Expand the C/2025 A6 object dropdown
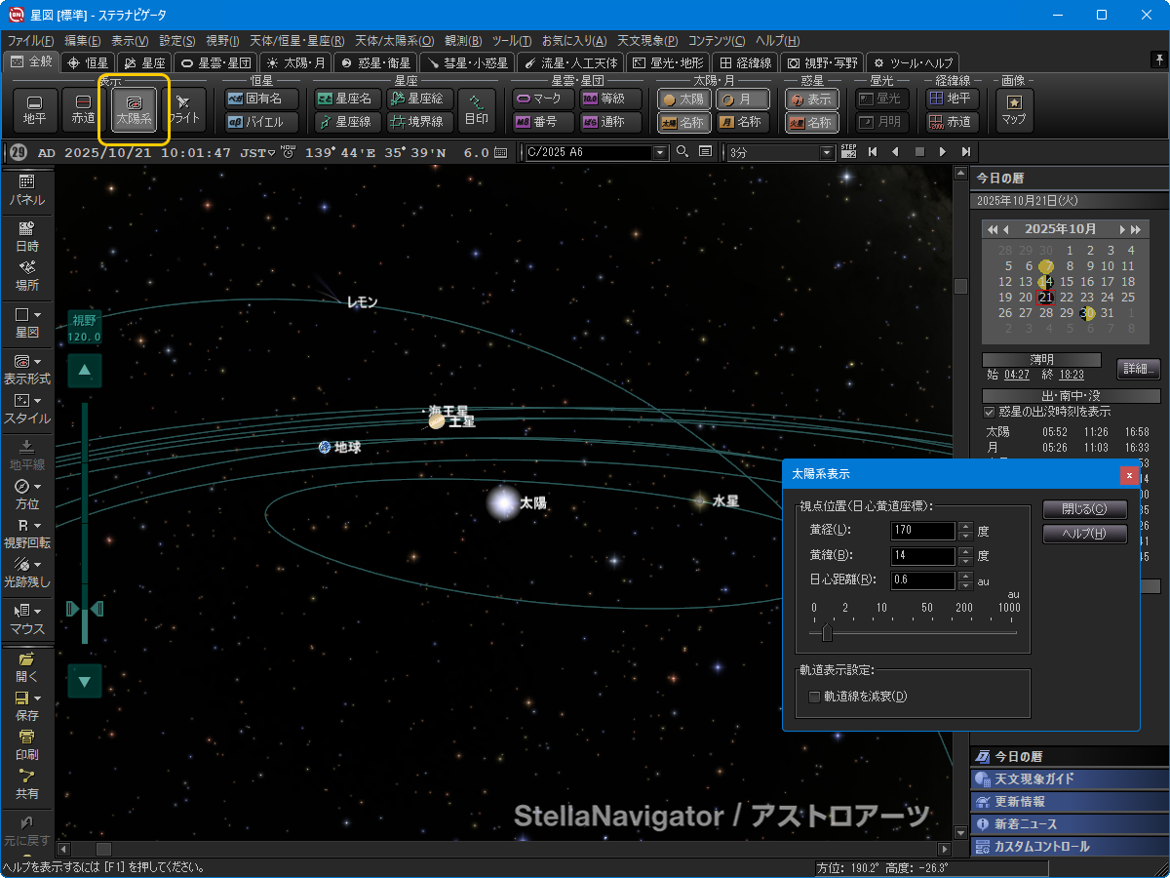Image resolution: width=1170 pixels, height=878 pixels. click(660, 153)
